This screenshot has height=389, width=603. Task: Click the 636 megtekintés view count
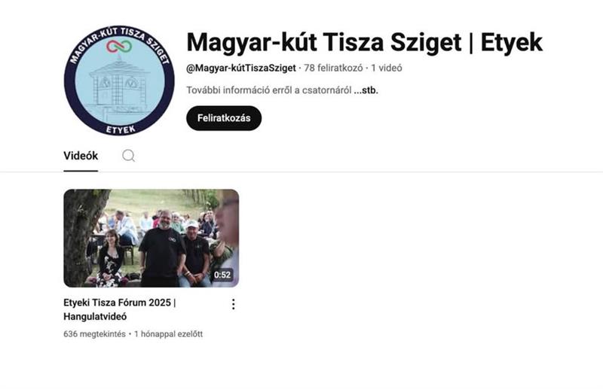point(95,334)
